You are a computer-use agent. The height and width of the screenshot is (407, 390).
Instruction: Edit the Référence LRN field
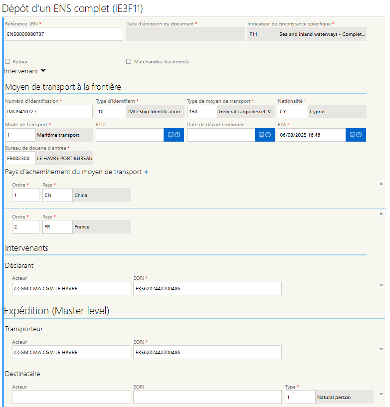[64, 34]
